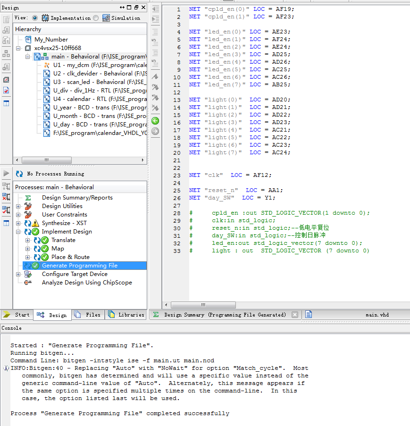This screenshot has height=426, width=410.
Task: Select the Implementation view radio button
Action: pos(35,18)
